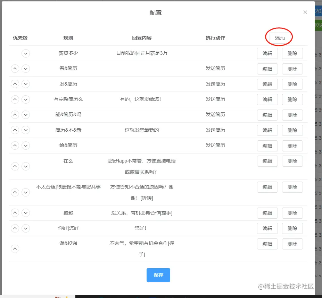
Task: Delete the 抱歉 rule
Action: click(x=292, y=213)
